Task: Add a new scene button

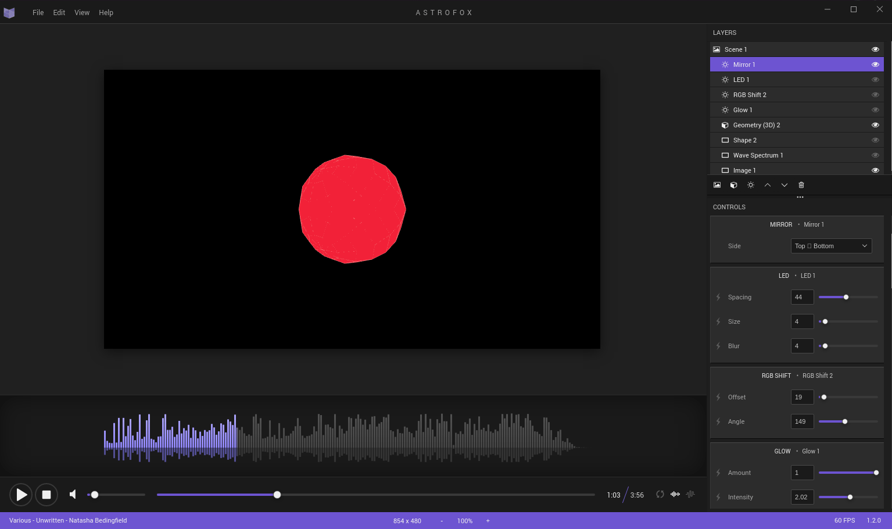Action: 717,185
